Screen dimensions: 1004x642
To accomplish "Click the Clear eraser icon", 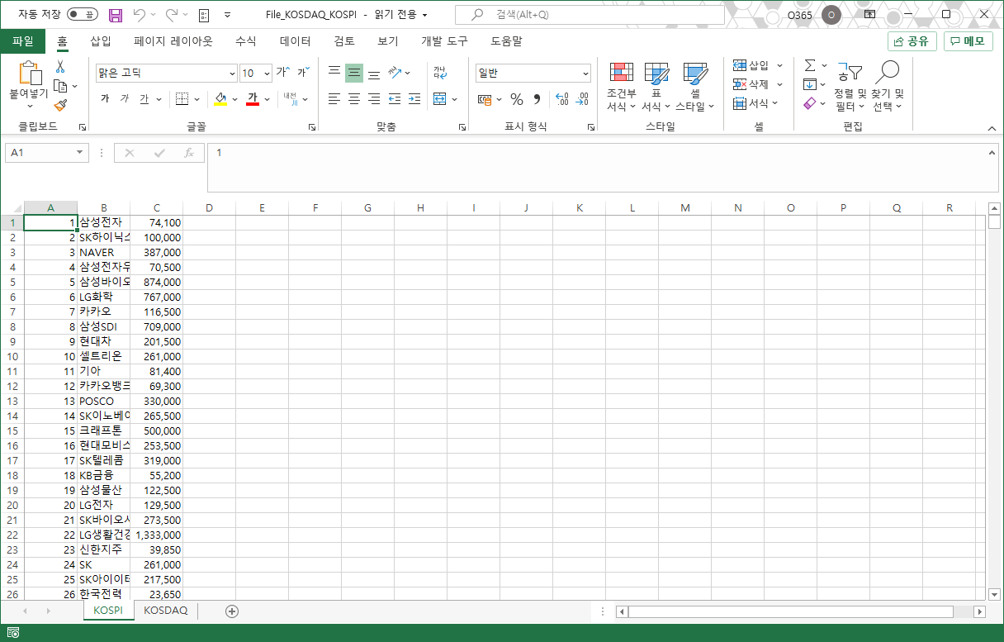I will (x=810, y=103).
